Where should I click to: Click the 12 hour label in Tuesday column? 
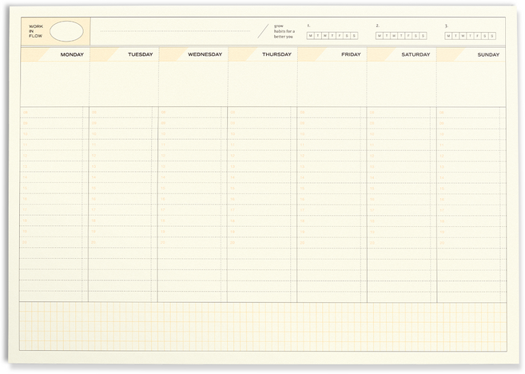93,156
